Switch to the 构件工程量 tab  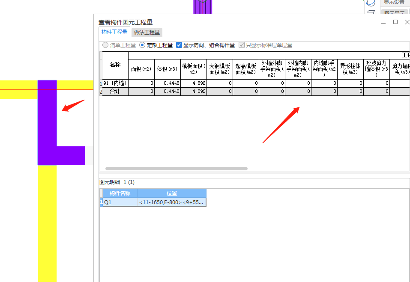click(114, 32)
